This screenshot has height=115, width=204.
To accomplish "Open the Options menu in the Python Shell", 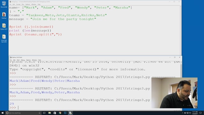I will coord(28,60).
